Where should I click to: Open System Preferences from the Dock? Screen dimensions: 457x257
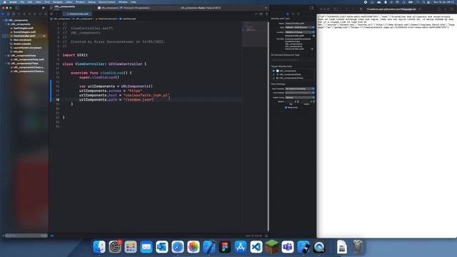tap(115, 247)
